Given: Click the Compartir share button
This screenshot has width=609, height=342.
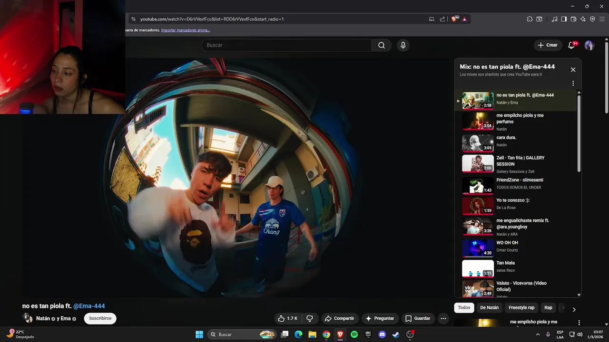Looking at the screenshot, I should (x=339, y=318).
